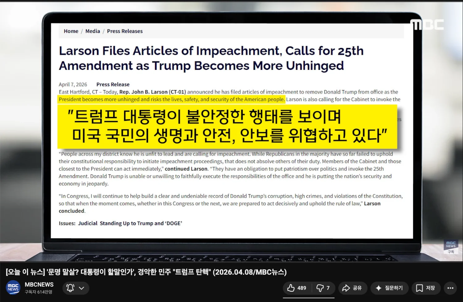The width and height of the screenshot is (463, 302).
Task: Open the MBCNEWS channel avatar
Action: 13,288
